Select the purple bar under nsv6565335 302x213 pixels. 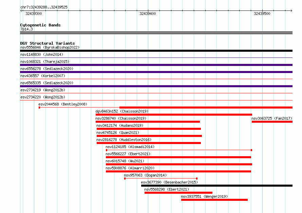pos(156,86)
